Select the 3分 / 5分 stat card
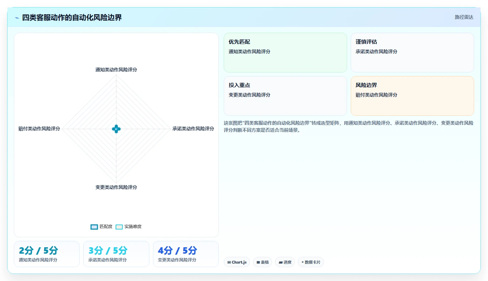488x281 pixels. [116, 254]
